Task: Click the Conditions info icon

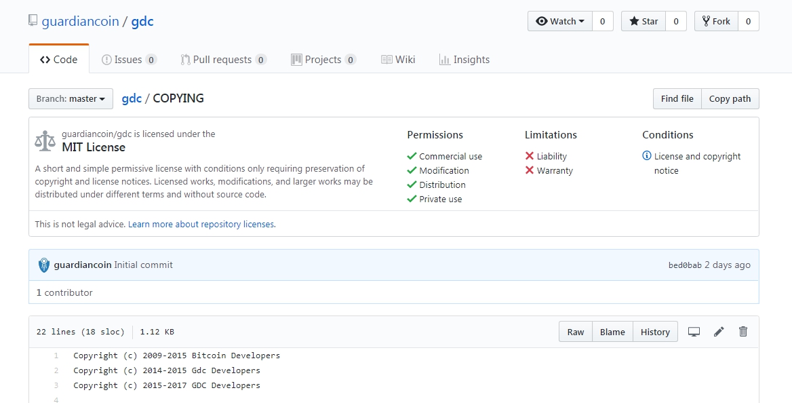Action: pyautogui.click(x=646, y=155)
